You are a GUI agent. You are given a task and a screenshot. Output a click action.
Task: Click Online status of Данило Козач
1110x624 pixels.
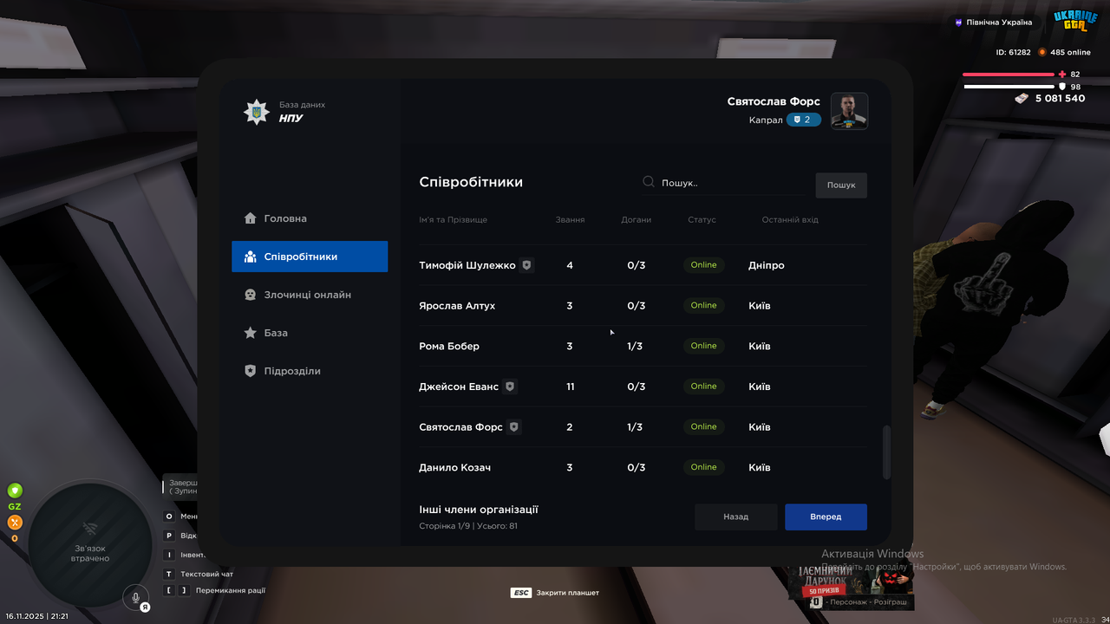point(704,467)
